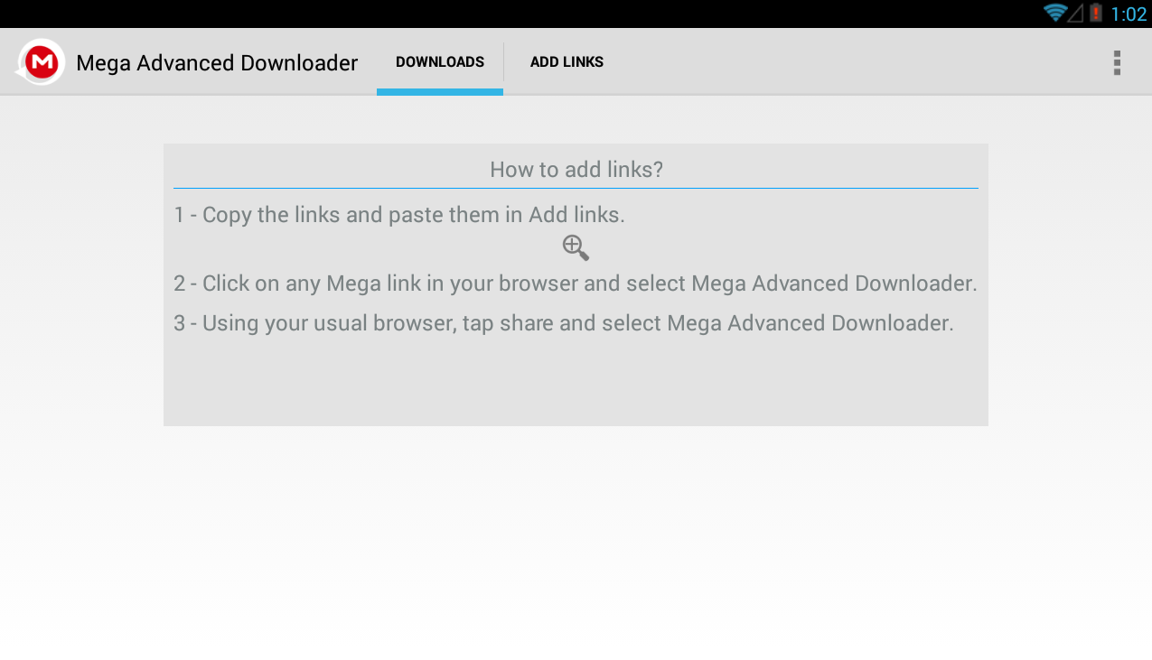
Task: Switch to the Downloads tab
Action: [440, 62]
